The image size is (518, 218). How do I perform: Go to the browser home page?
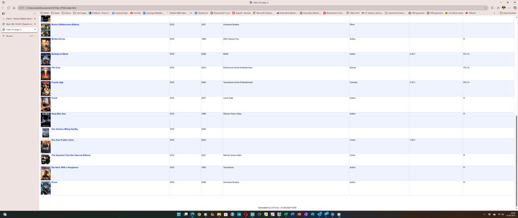[13, 8]
